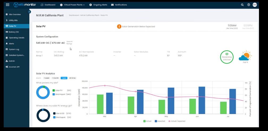Click the Solar PV green legend swatch
268x131 pixels.
click(x=53, y=91)
